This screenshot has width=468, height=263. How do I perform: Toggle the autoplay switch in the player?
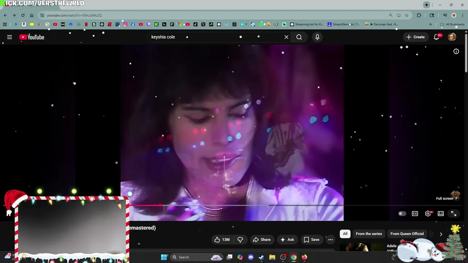(402, 214)
